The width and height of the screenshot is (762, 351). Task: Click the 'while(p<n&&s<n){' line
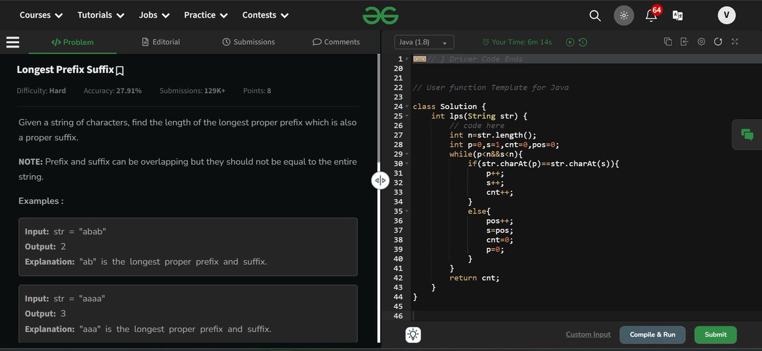[486, 154]
